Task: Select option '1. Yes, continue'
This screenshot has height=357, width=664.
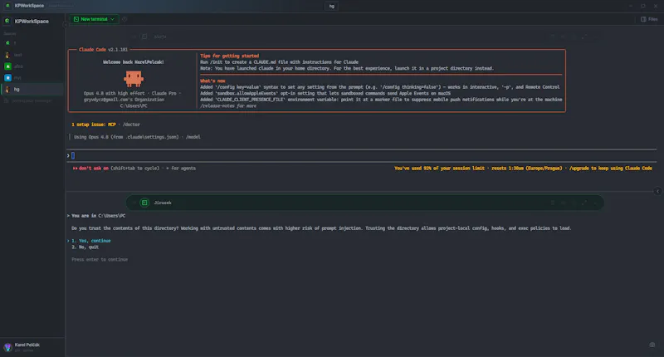Action: click(x=91, y=241)
